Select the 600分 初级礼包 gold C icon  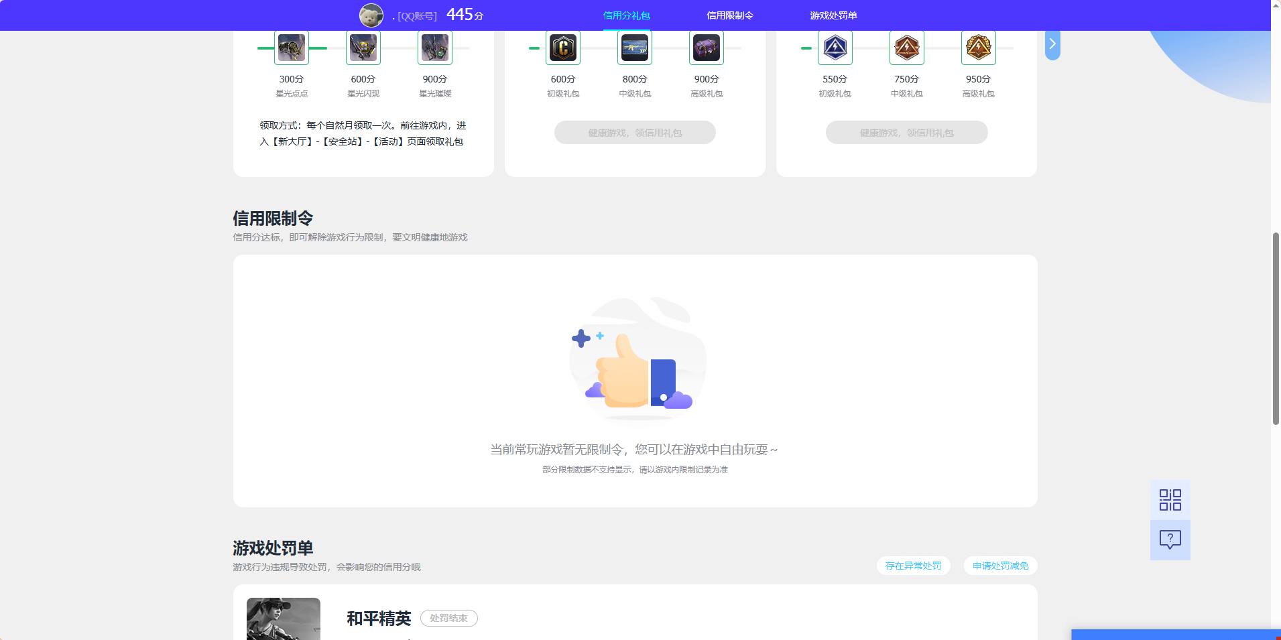tap(563, 48)
